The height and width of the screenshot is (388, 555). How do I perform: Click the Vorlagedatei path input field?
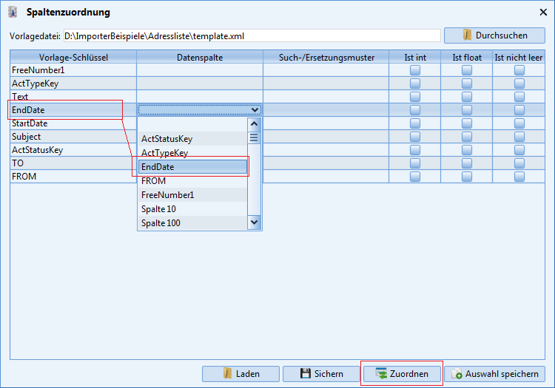[252, 35]
